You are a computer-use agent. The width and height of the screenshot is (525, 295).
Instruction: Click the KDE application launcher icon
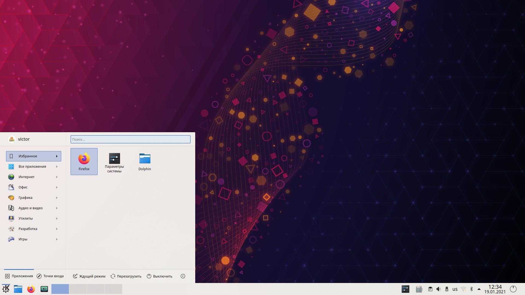[x=6, y=289]
